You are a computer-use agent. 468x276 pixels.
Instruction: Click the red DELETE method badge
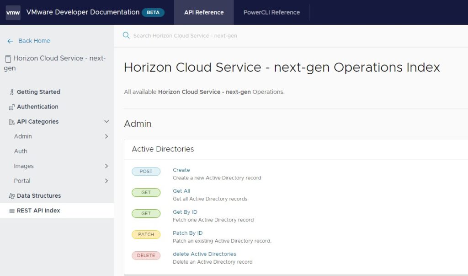pos(146,255)
